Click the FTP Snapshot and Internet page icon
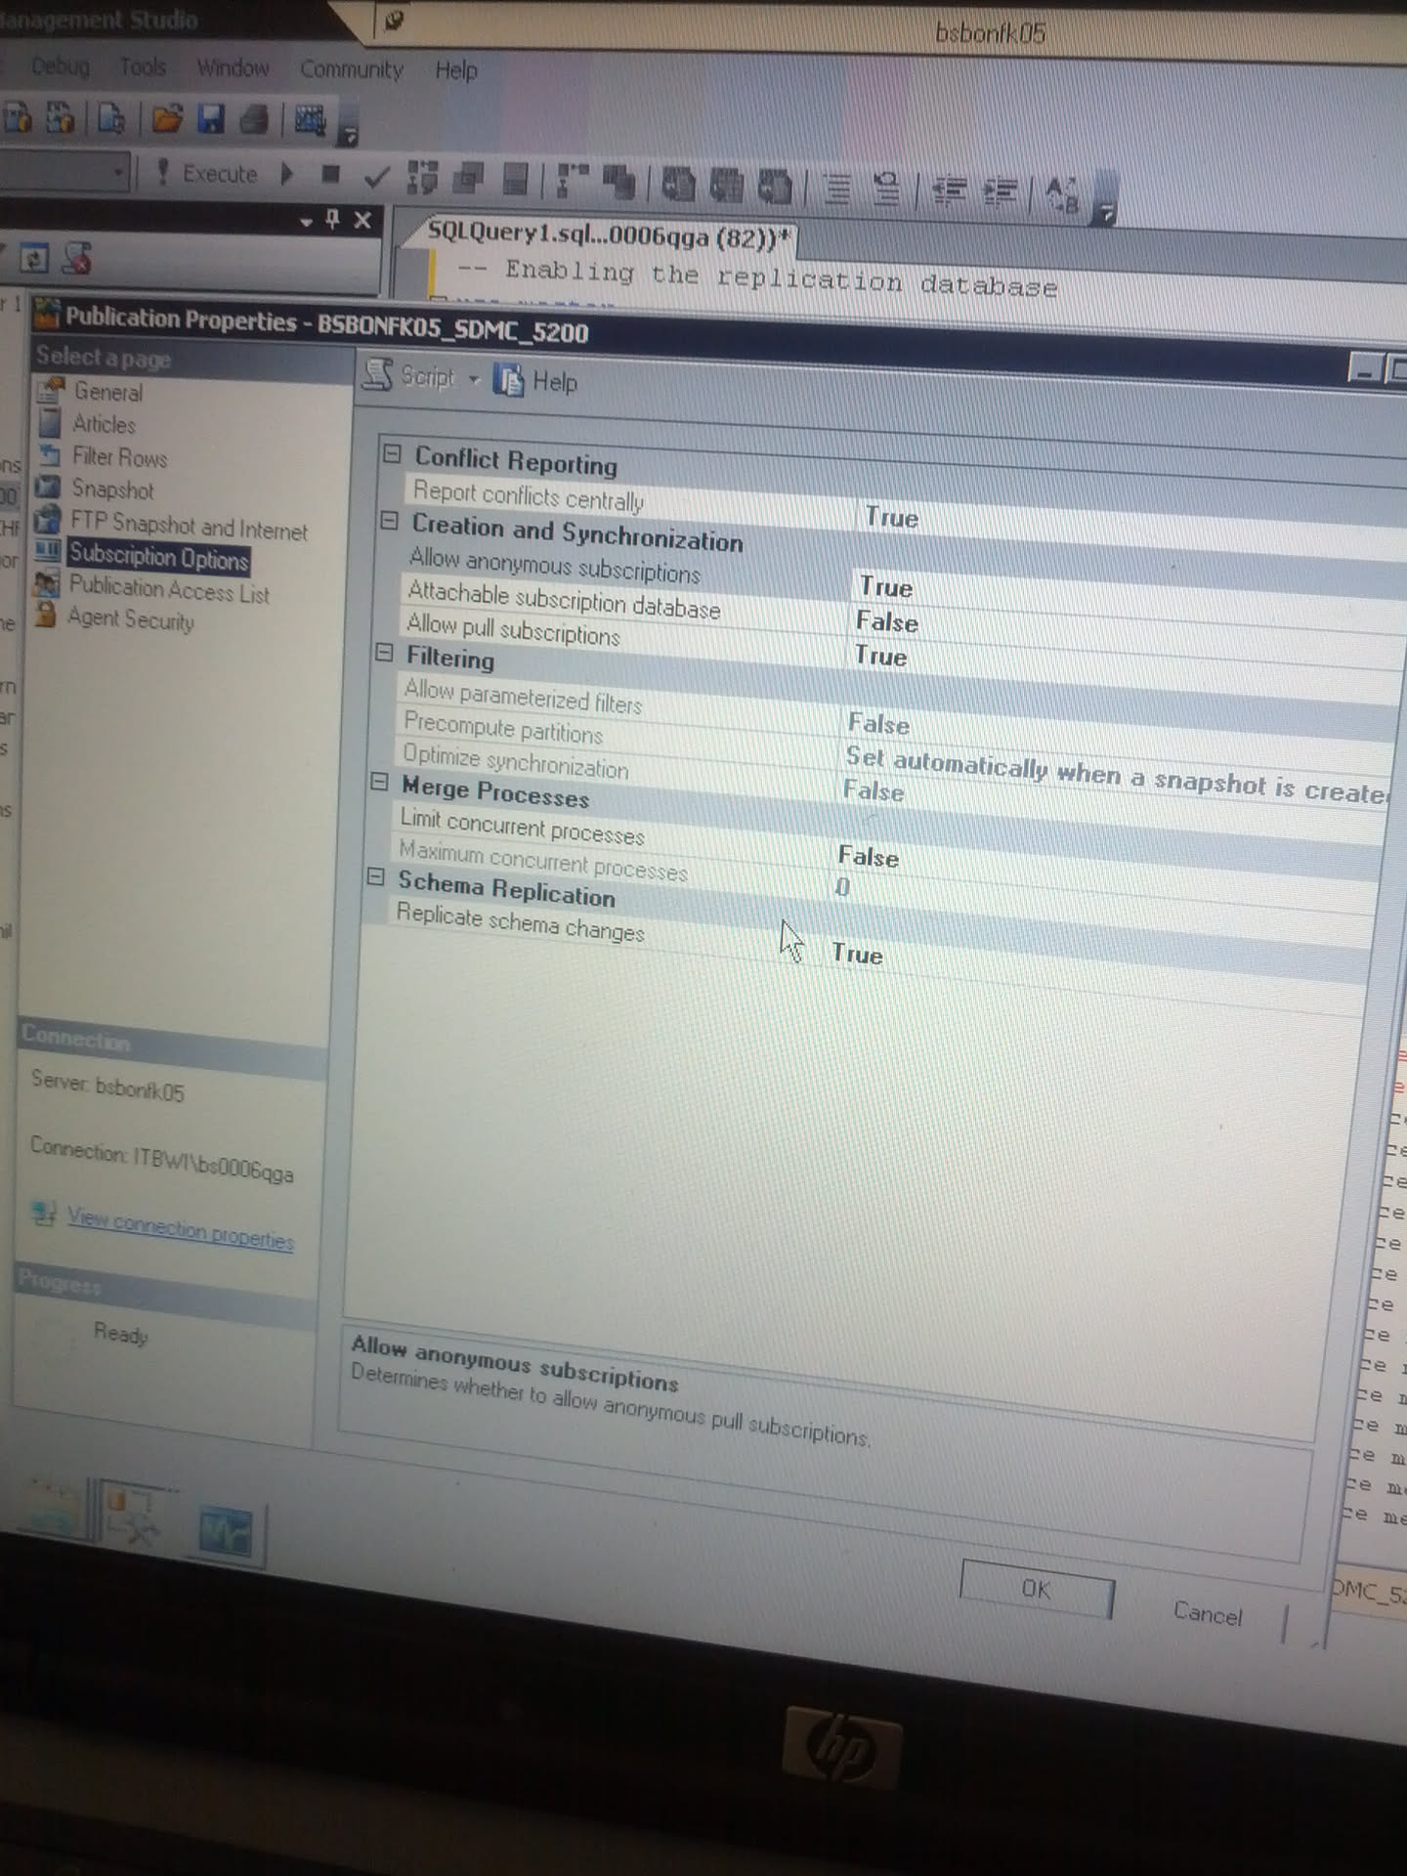 47,519
